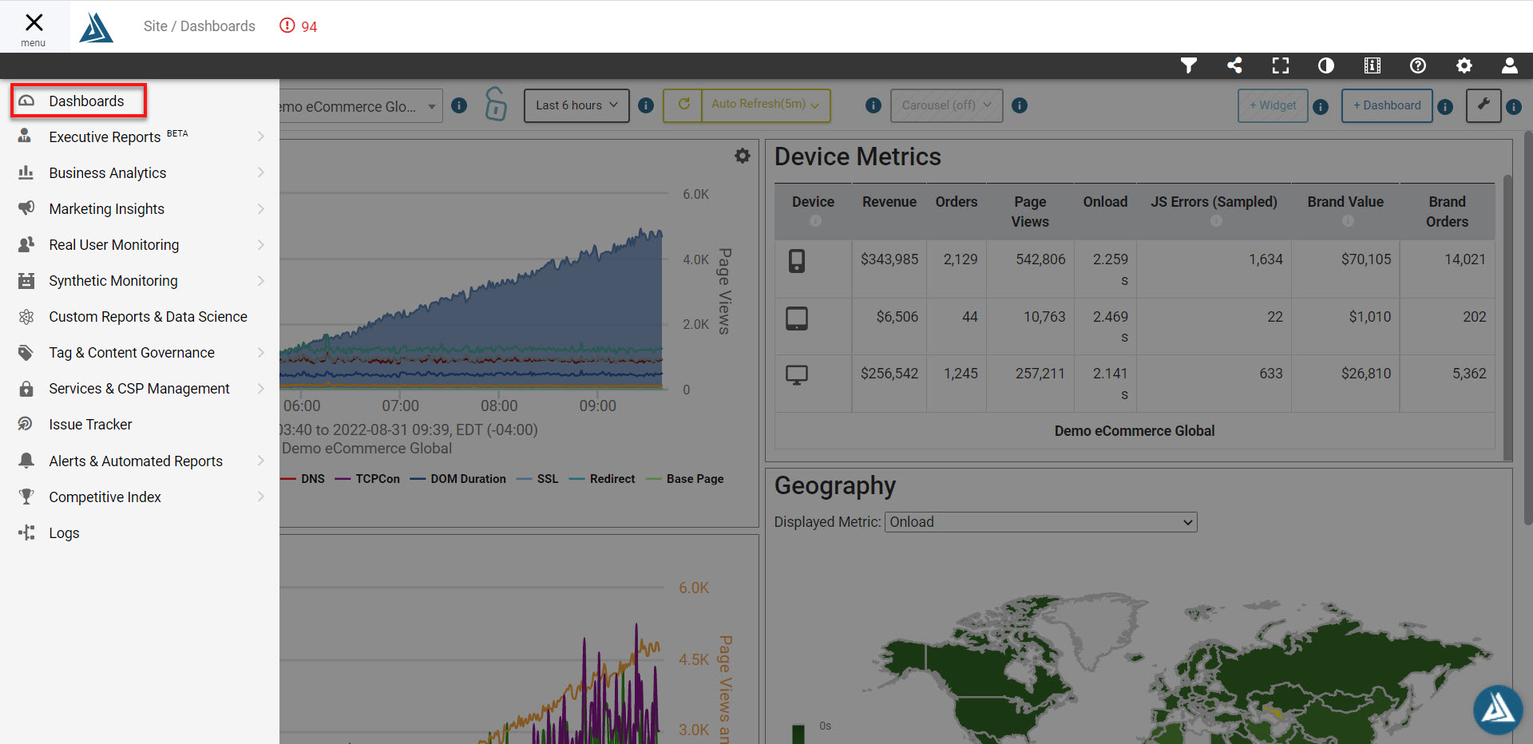Toggle the dashboard lock icon

point(496,105)
